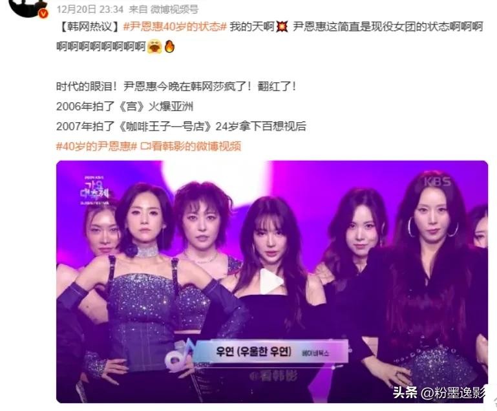The height and width of the screenshot is (411, 497).
Task: Click the music note icon on song banner
Action: (x=179, y=355)
